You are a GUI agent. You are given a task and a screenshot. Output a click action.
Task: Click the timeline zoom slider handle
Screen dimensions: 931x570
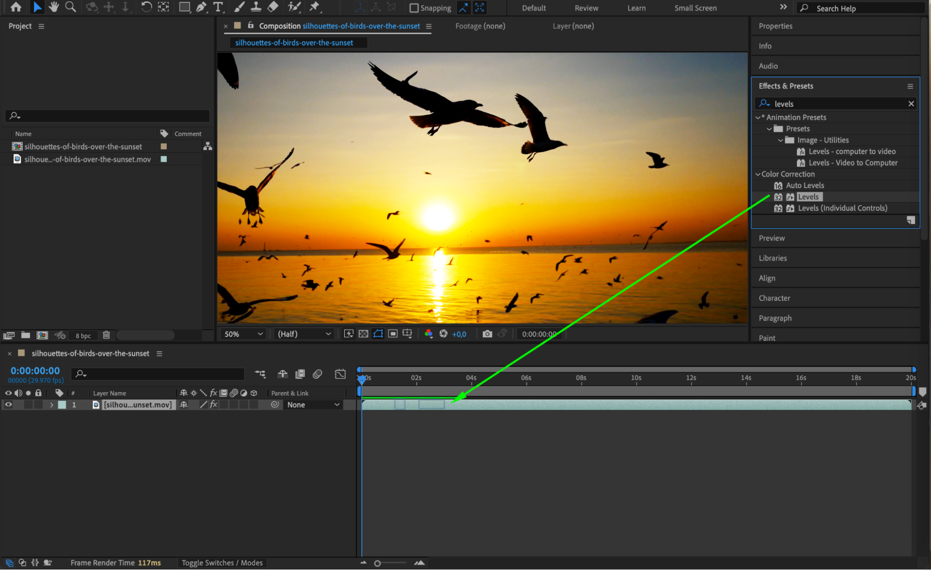tap(377, 563)
